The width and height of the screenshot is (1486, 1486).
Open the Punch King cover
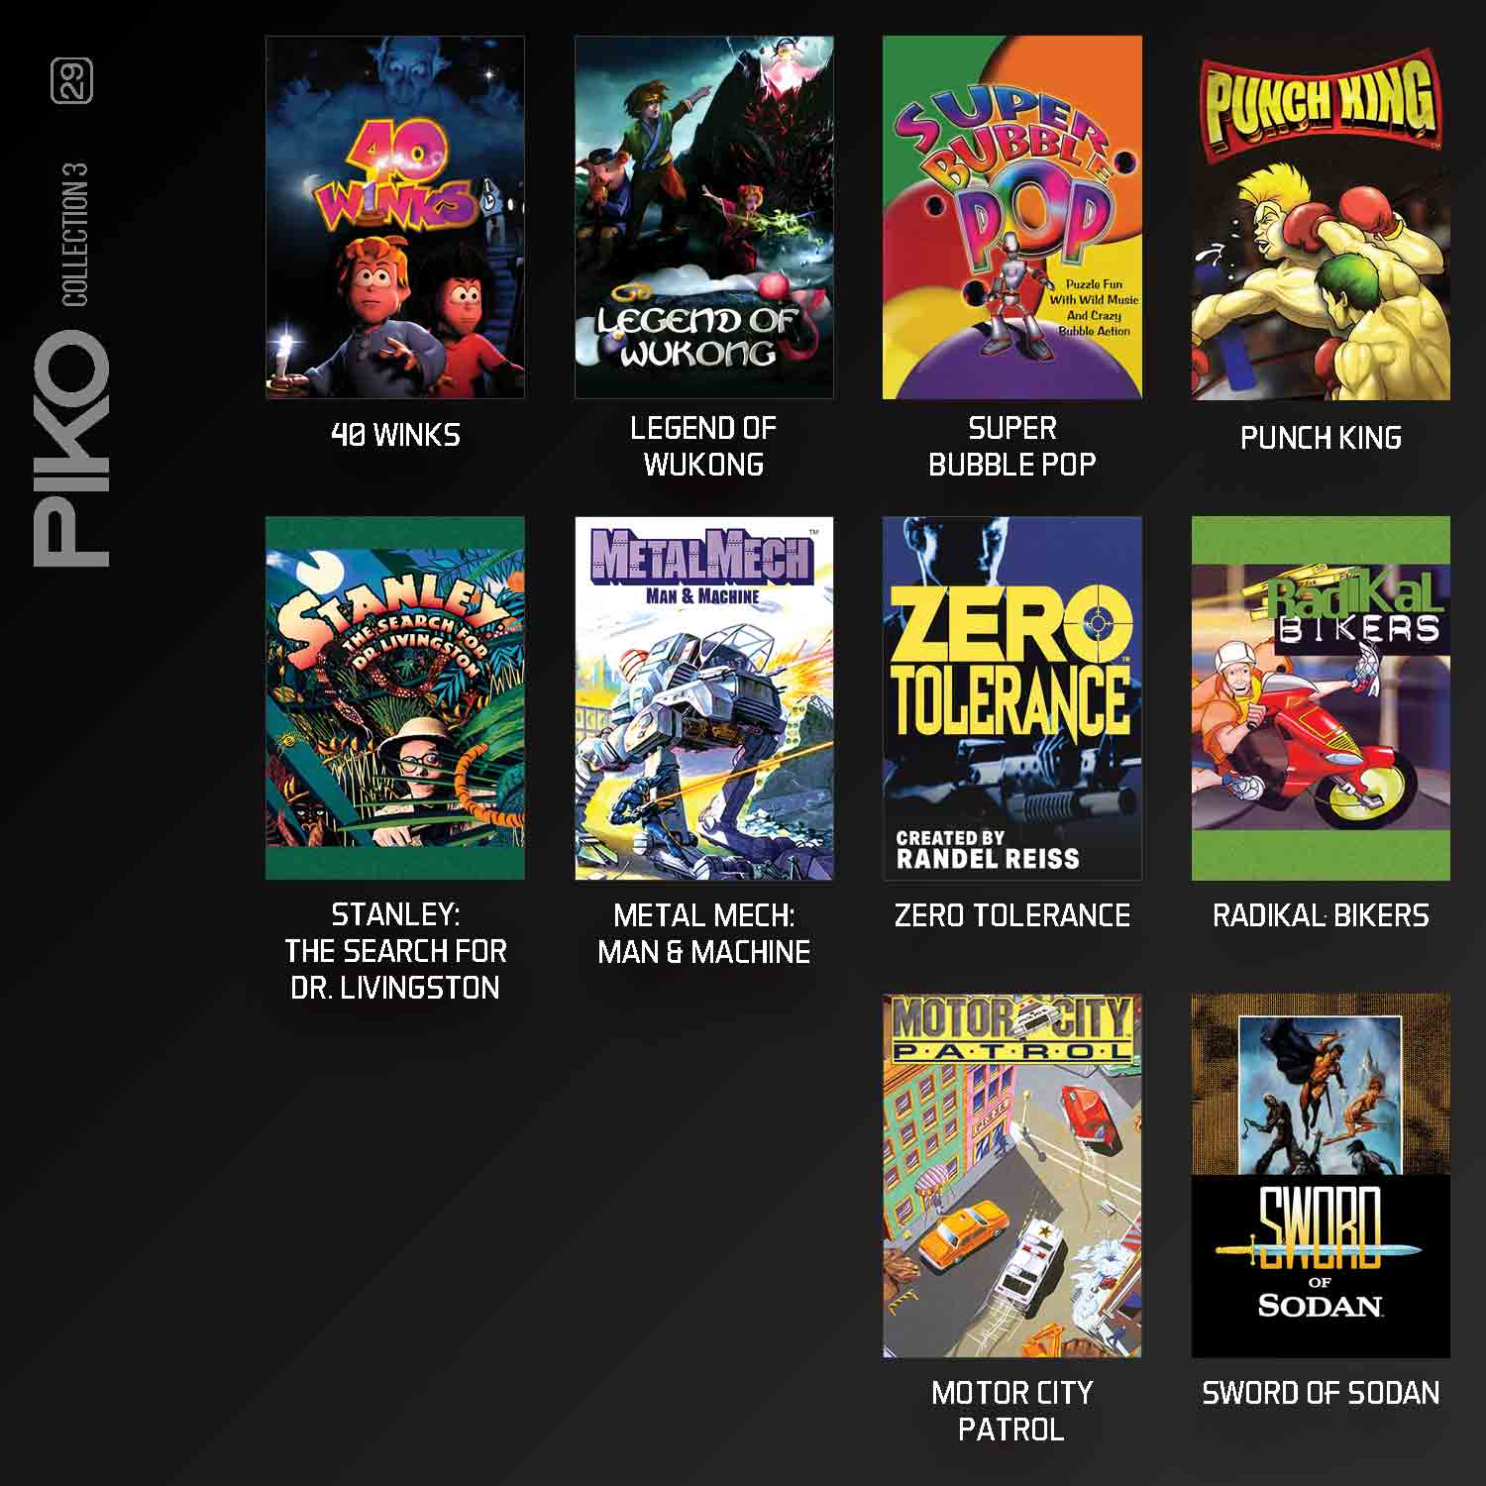coord(1321,218)
